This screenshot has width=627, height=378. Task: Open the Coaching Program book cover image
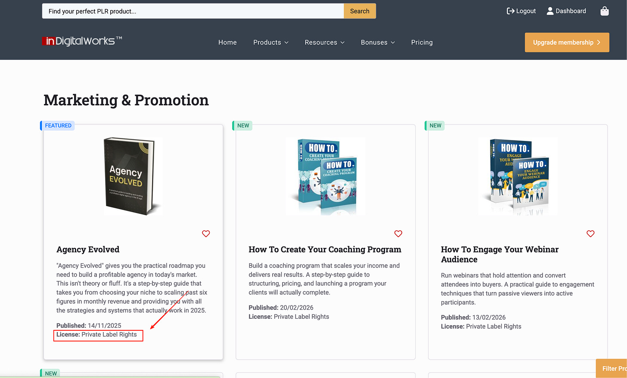[326, 176]
